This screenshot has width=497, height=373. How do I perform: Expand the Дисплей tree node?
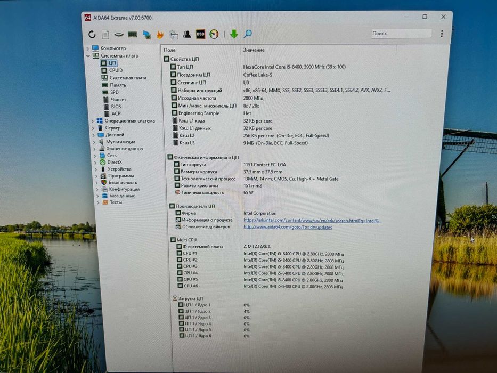[94, 135]
